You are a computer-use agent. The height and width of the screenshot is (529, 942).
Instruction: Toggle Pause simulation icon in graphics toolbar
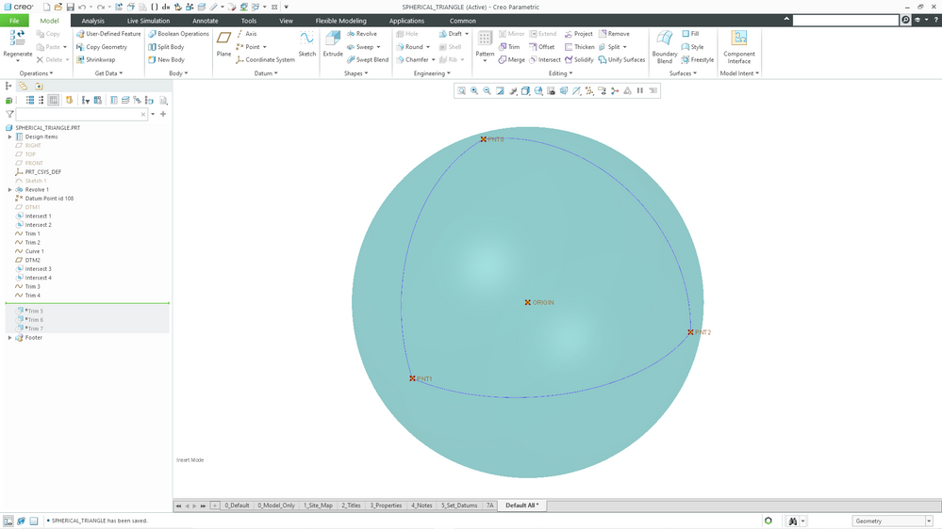coord(640,90)
